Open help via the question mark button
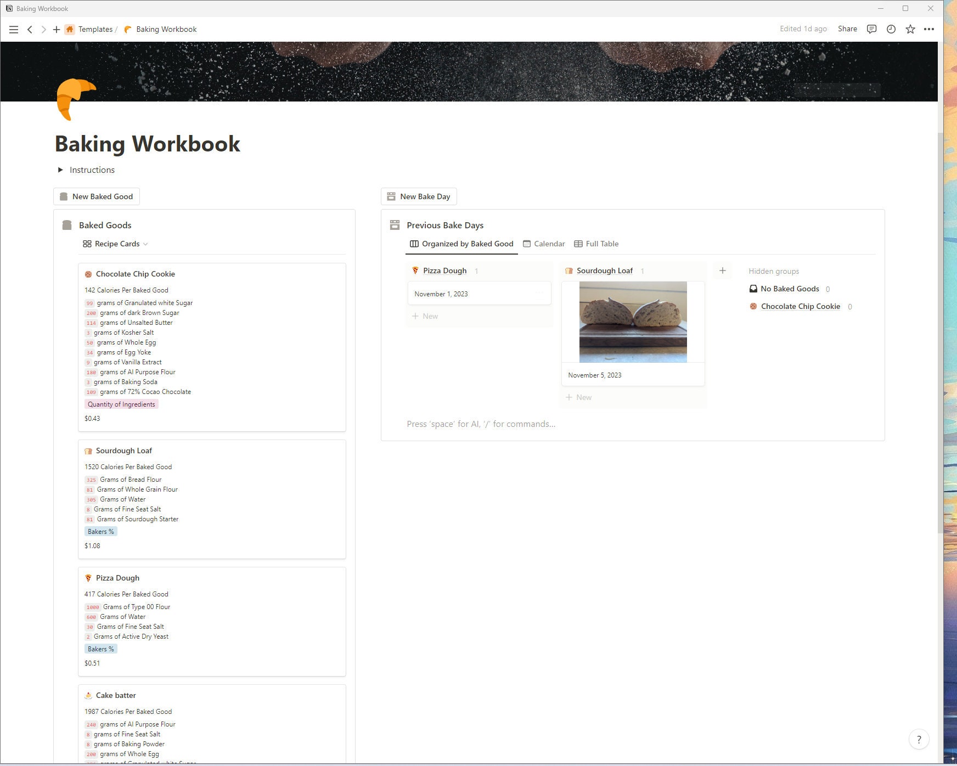The height and width of the screenshot is (766, 957). click(x=919, y=739)
